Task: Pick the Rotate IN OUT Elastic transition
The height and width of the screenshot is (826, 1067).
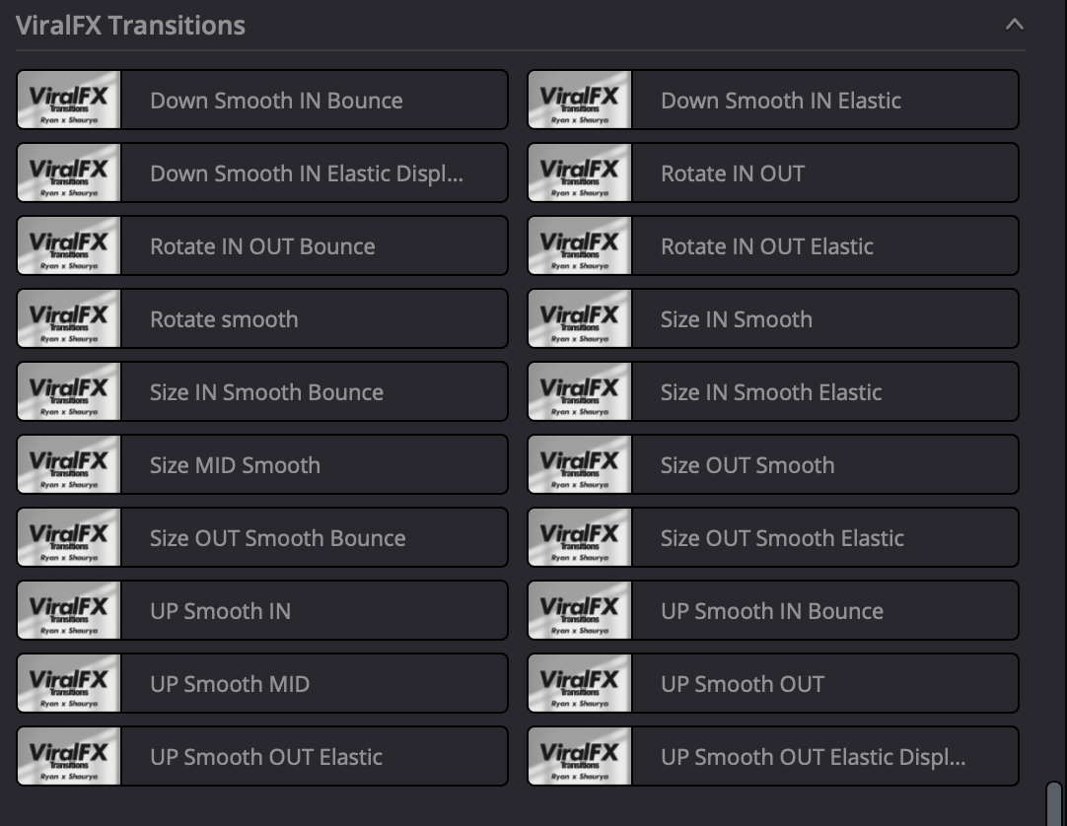Action: pos(766,245)
